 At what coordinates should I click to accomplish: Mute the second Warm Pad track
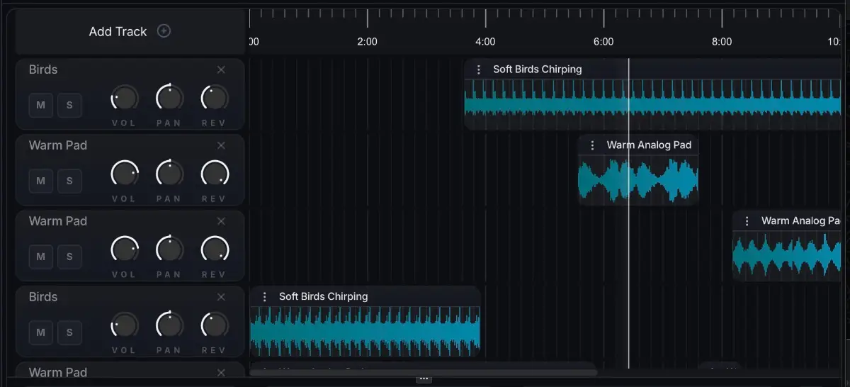click(x=40, y=257)
